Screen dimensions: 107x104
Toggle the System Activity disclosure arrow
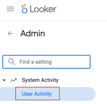pos(4,80)
